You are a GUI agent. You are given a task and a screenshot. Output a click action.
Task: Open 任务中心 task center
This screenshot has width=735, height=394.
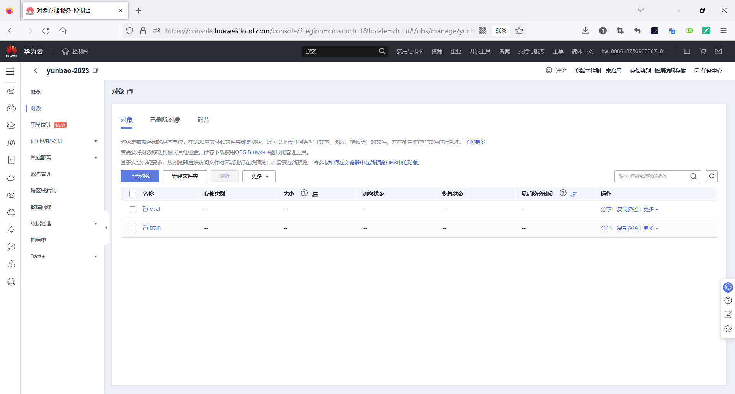[708, 71]
